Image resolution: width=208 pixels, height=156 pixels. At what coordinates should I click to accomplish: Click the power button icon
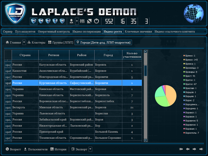tap(96, 21)
